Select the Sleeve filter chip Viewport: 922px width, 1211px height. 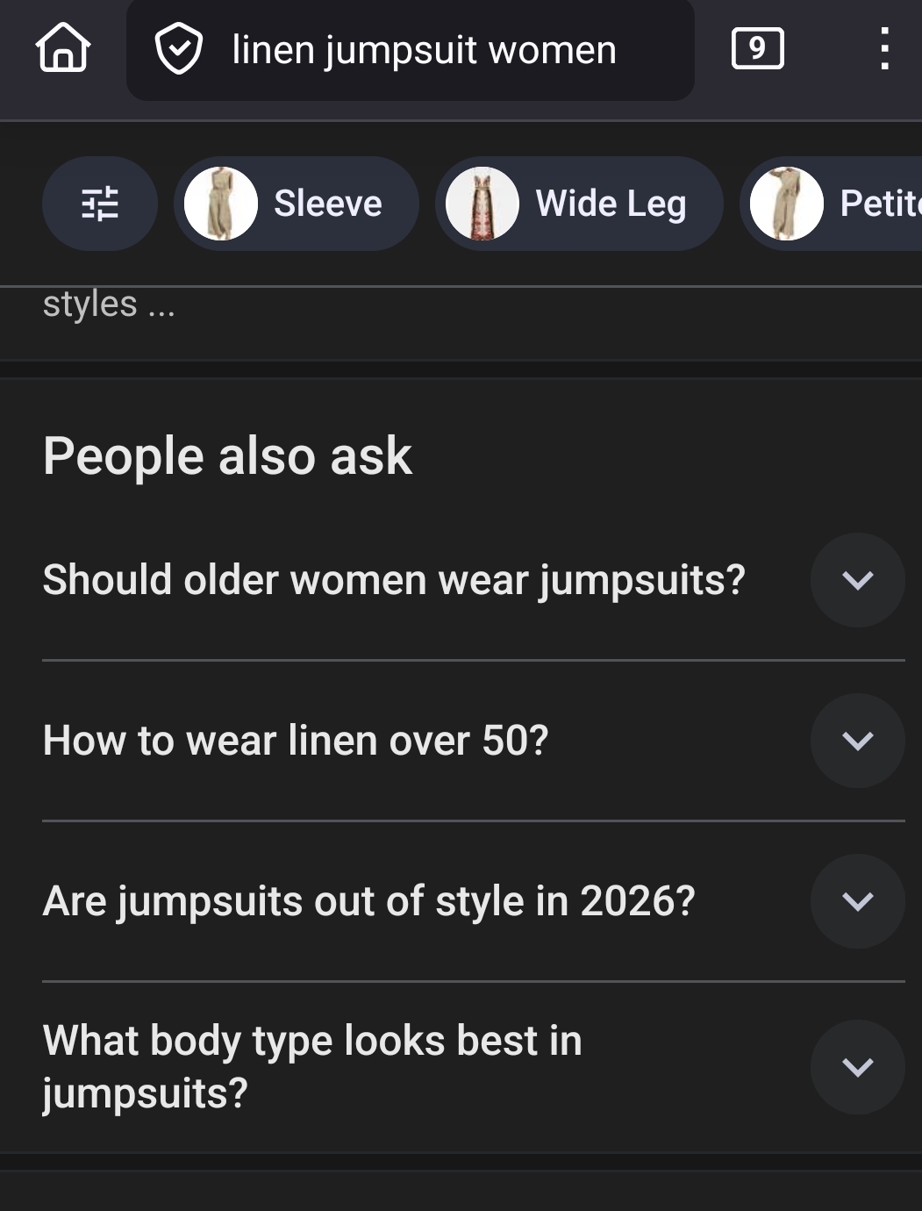tap(297, 204)
